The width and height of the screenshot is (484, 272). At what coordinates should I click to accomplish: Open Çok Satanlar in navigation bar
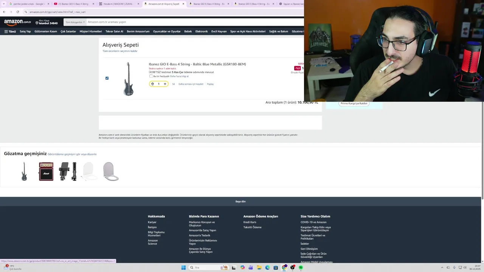coord(68,31)
